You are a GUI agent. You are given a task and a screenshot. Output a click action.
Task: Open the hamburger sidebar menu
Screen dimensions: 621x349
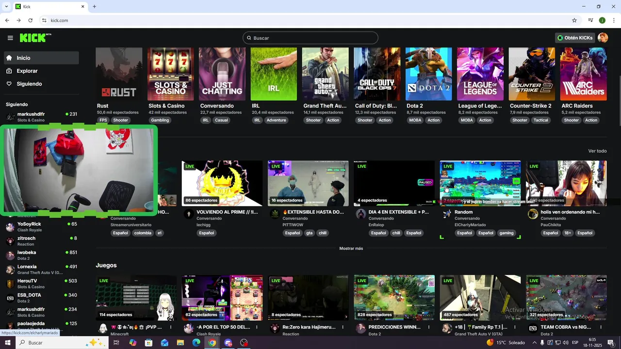point(10,38)
